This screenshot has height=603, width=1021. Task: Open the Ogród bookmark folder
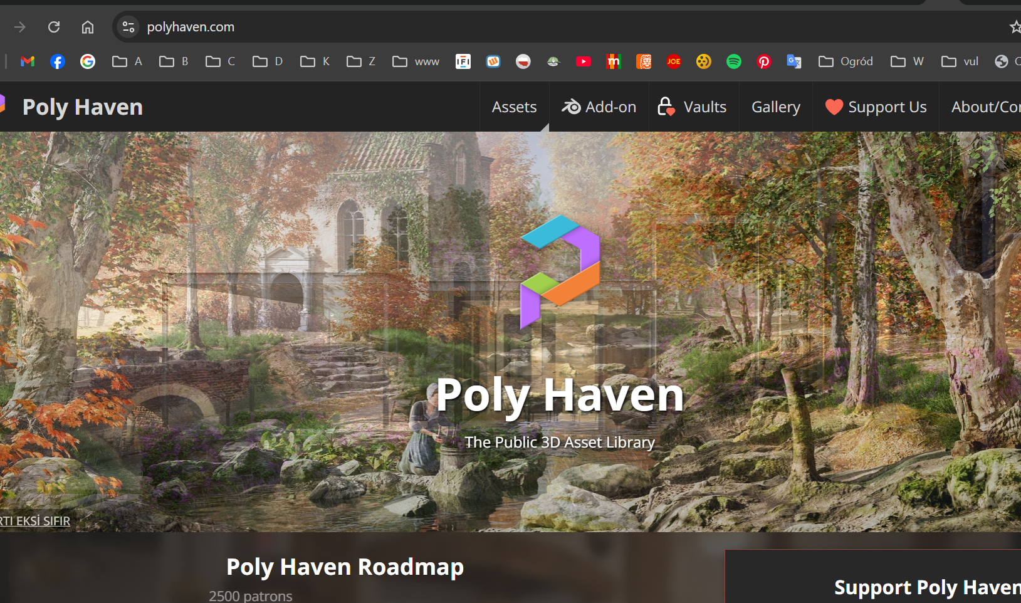click(846, 61)
